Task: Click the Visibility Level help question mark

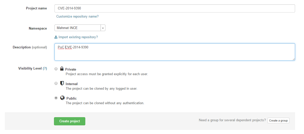Action: 45,69
